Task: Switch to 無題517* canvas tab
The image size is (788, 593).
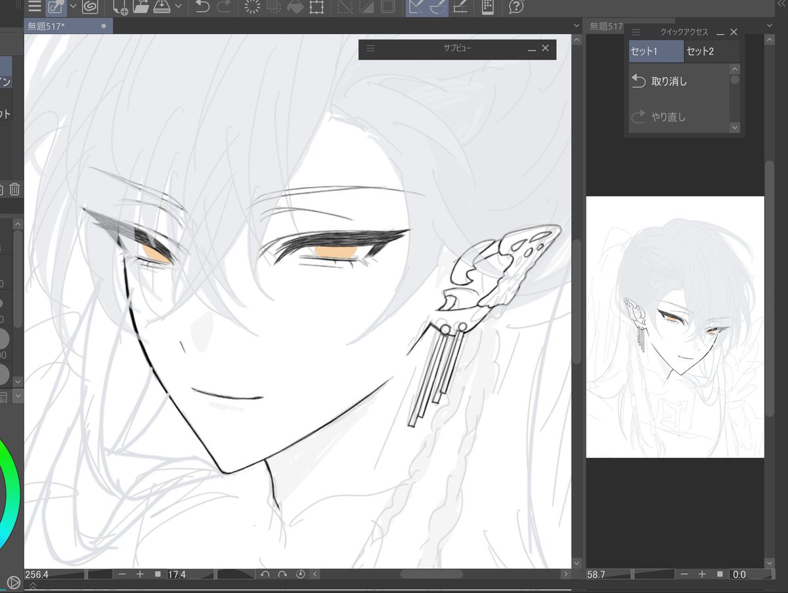Action: [68, 26]
